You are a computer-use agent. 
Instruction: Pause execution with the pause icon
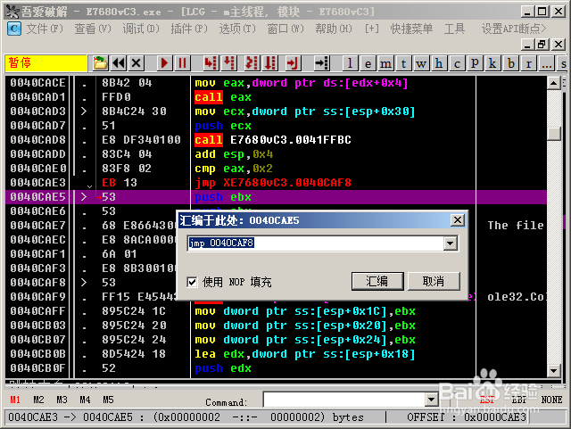(x=182, y=63)
